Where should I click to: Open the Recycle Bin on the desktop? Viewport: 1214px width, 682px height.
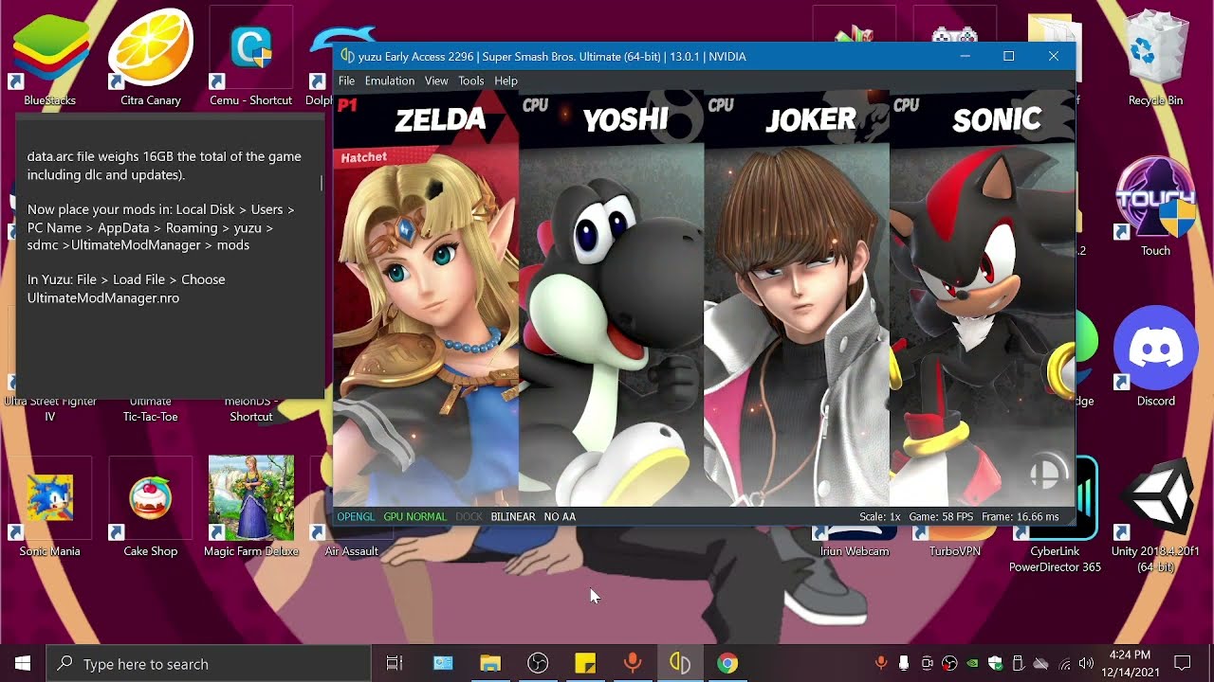coord(1155,57)
